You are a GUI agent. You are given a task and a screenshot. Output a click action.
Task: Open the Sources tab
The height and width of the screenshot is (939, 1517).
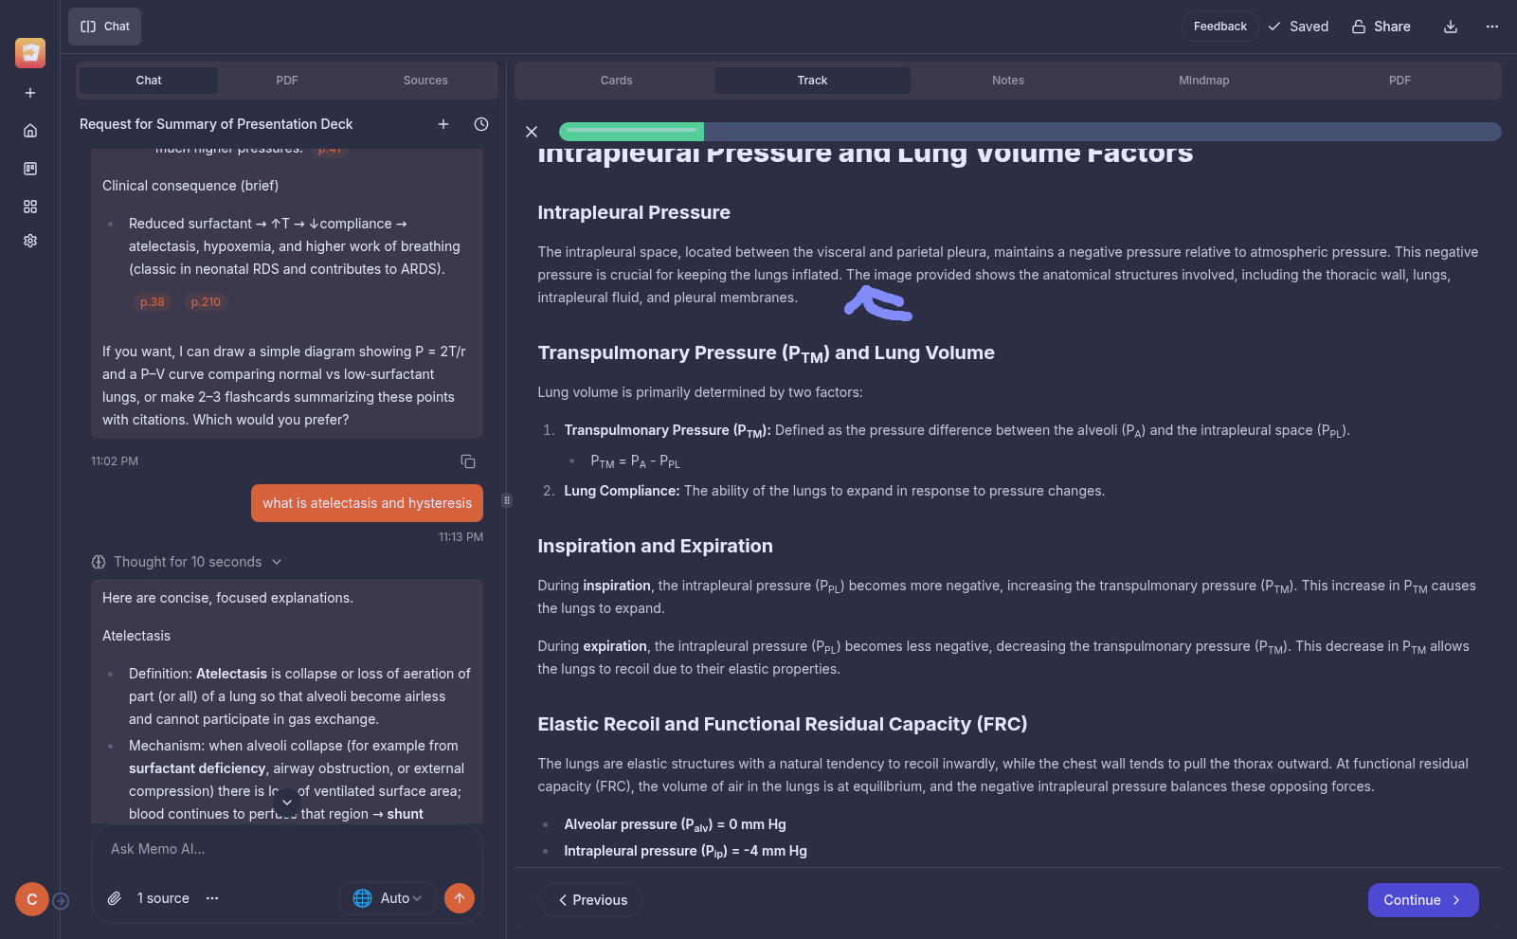tap(425, 81)
